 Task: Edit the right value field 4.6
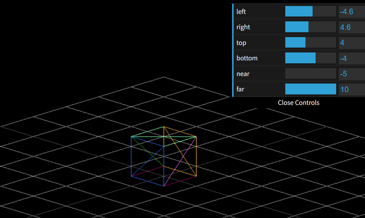(352, 27)
